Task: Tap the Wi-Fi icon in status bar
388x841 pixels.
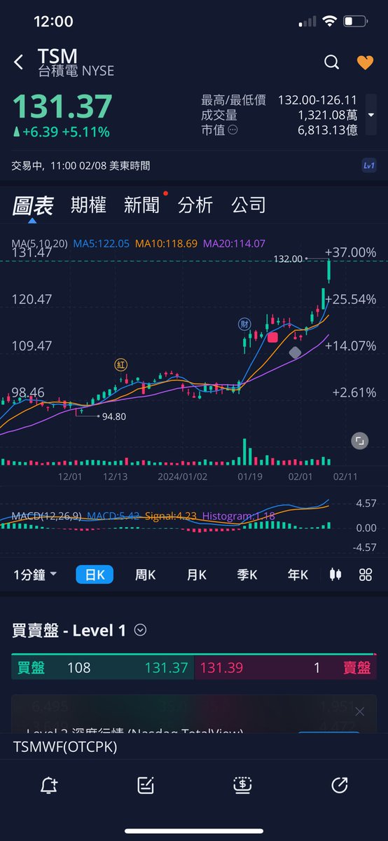Action: 329,22
